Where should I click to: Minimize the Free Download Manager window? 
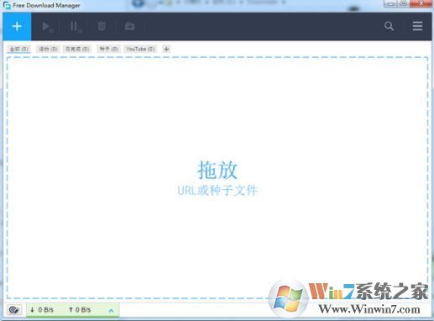coord(391,3)
